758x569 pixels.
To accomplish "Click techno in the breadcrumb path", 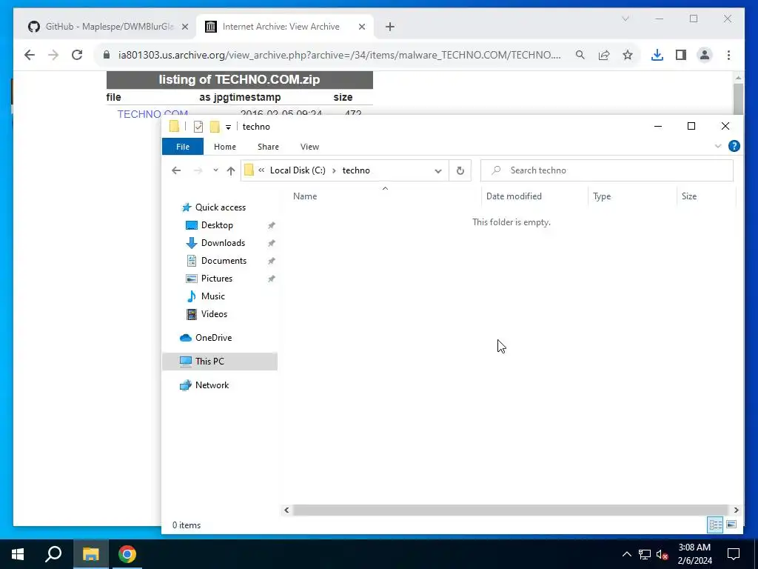I will [x=356, y=170].
